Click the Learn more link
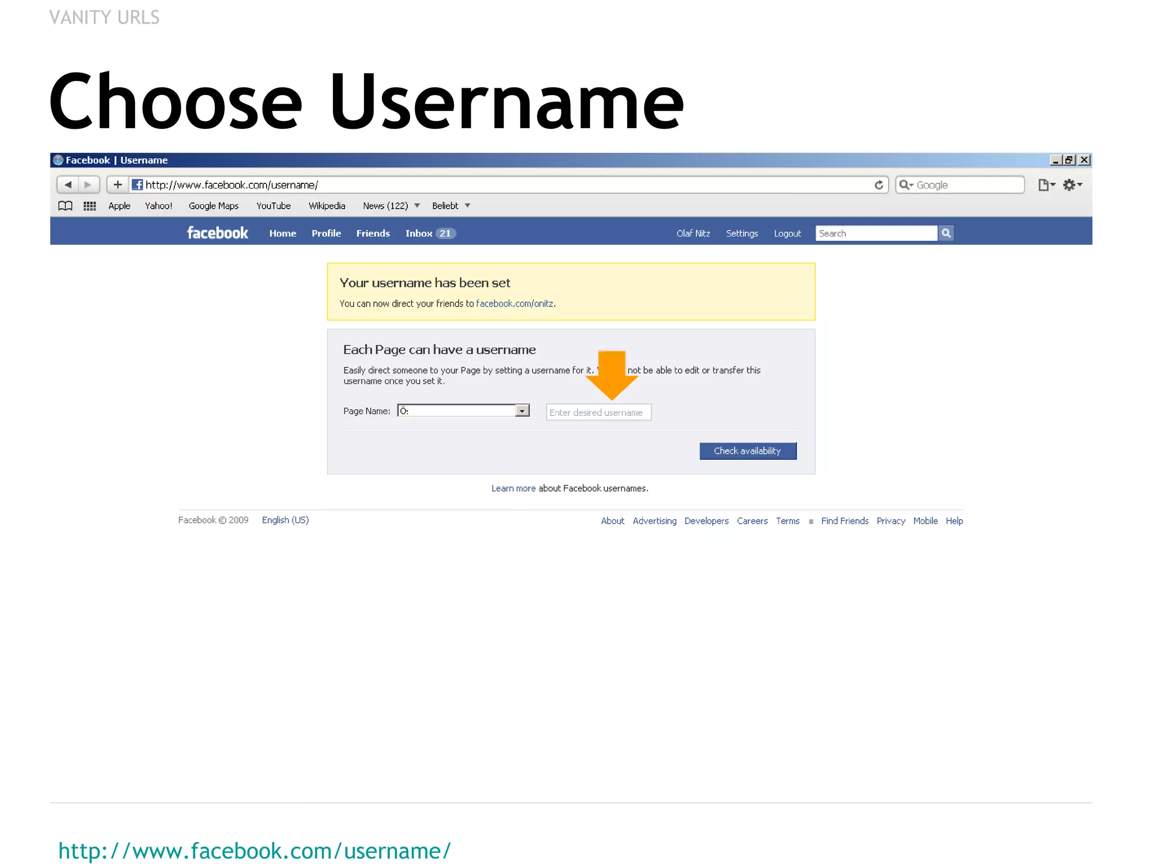This screenshot has height=864, width=1152. pyautogui.click(x=513, y=488)
